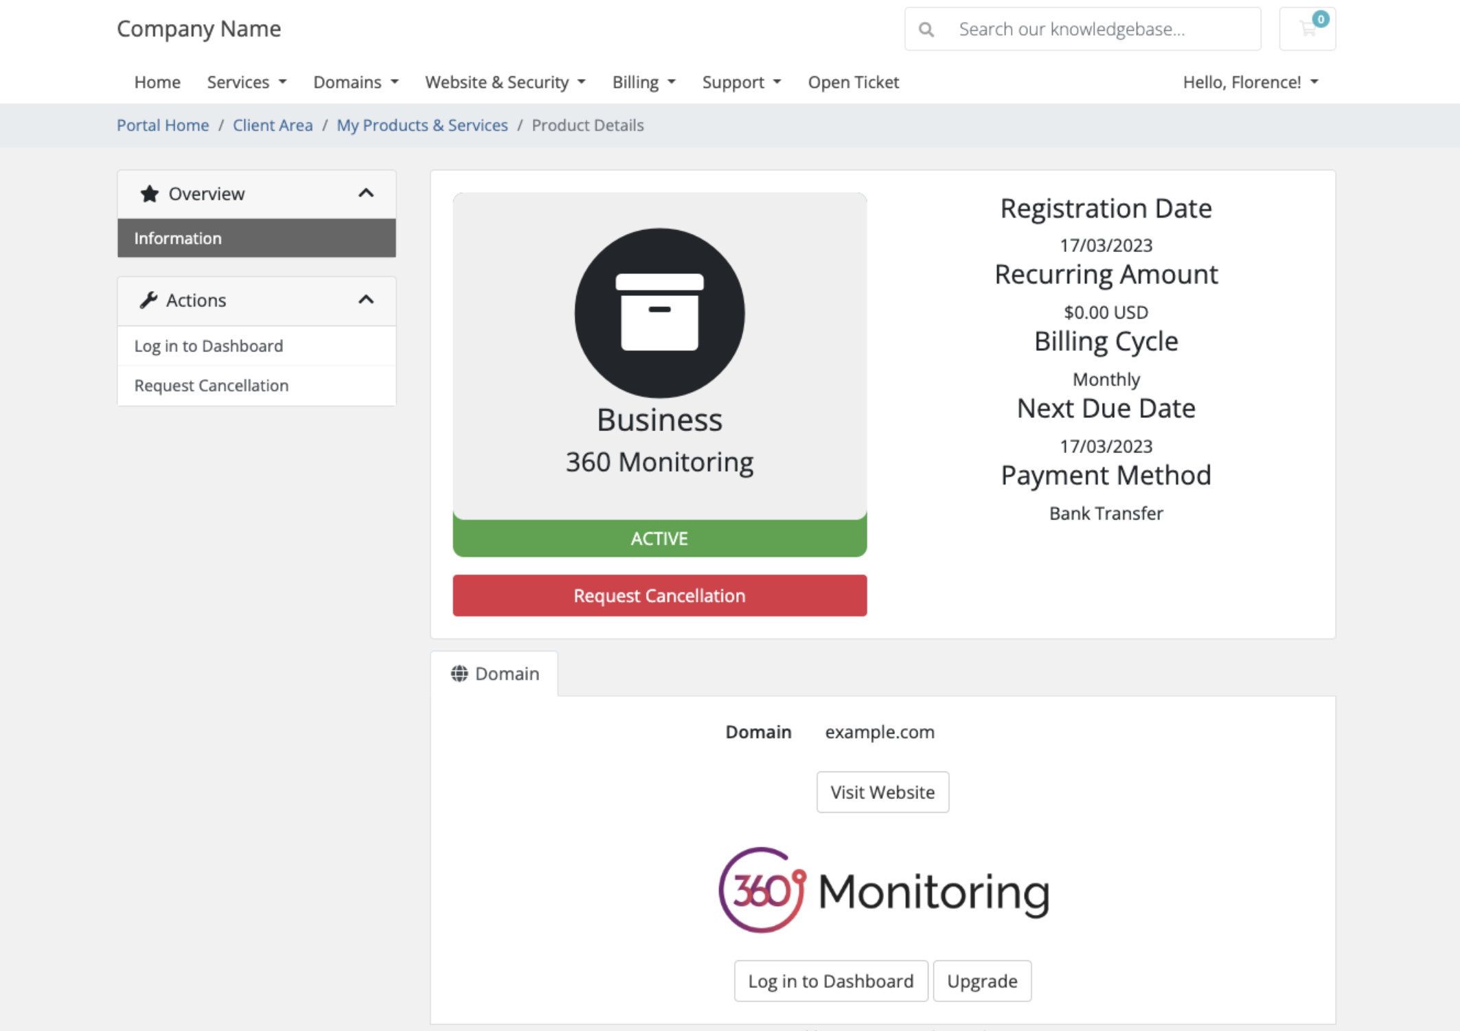Expand the Domains navigation dropdown

[x=353, y=82]
